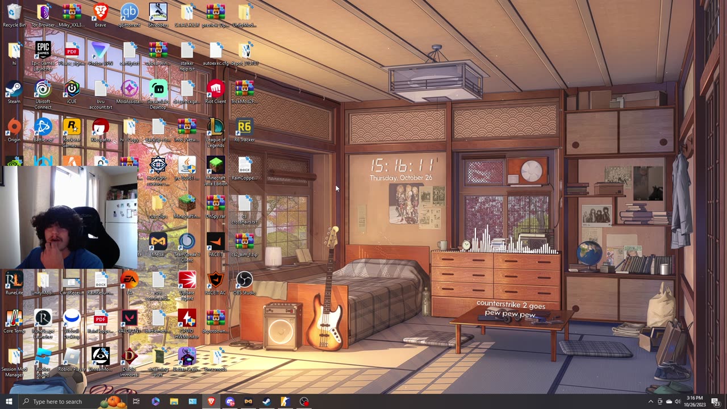Viewport: 727px width, 409px height.
Task: Open the DnSpy.rar archive
Action: [x=216, y=207]
